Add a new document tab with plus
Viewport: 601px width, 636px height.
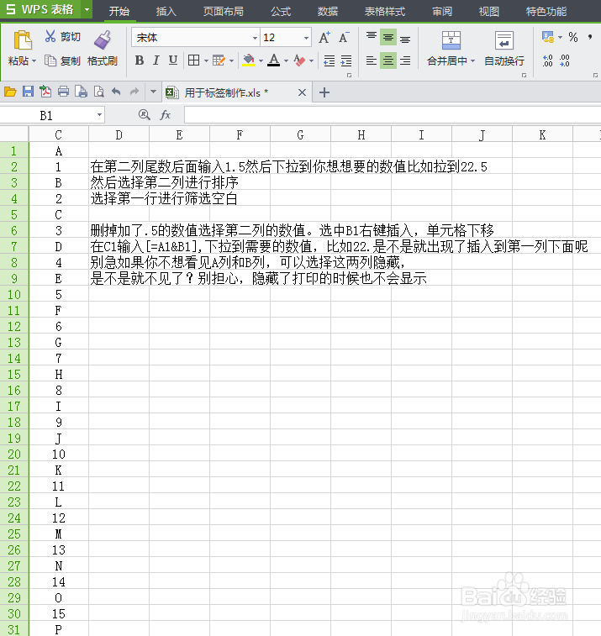point(324,92)
